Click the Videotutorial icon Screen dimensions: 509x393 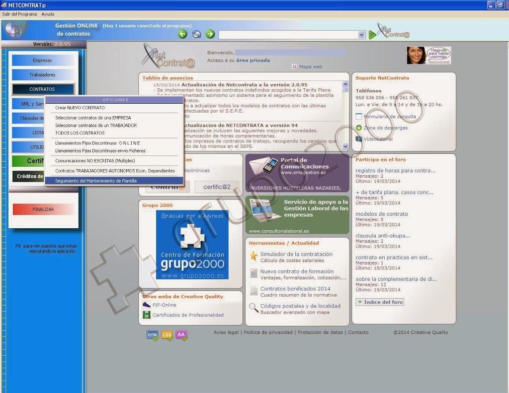point(359,139)
